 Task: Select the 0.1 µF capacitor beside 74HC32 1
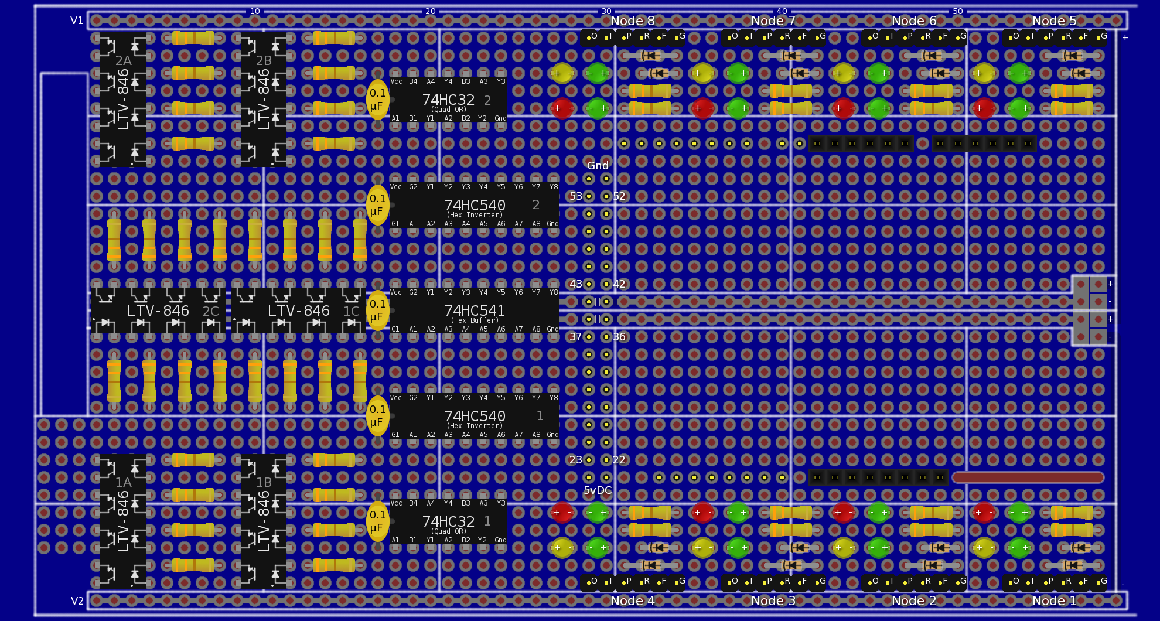378,521
